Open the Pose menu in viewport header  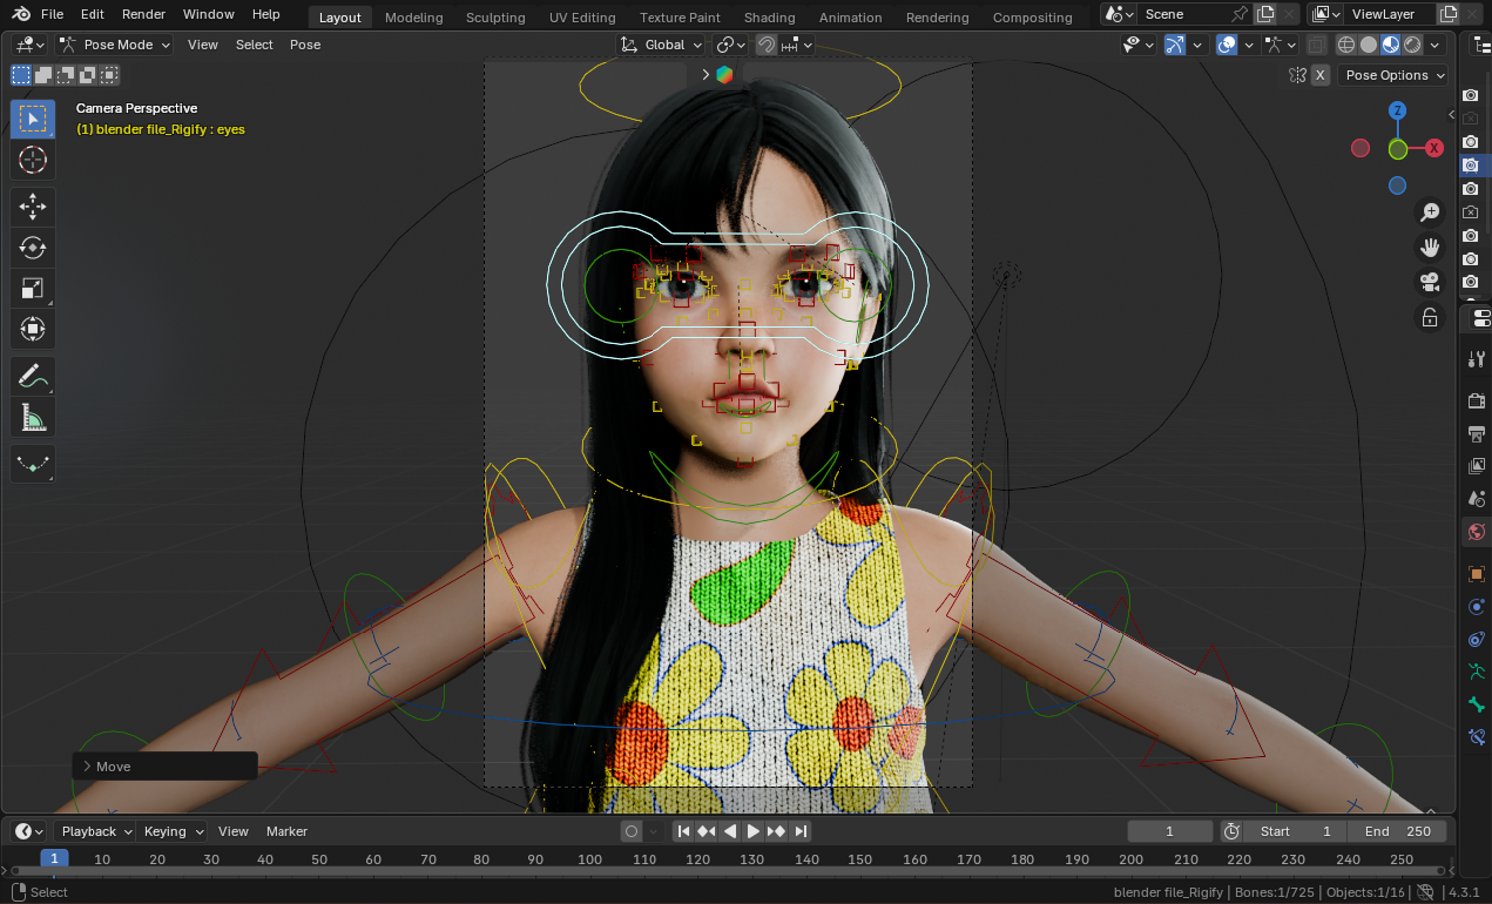(x=305, y=45)
